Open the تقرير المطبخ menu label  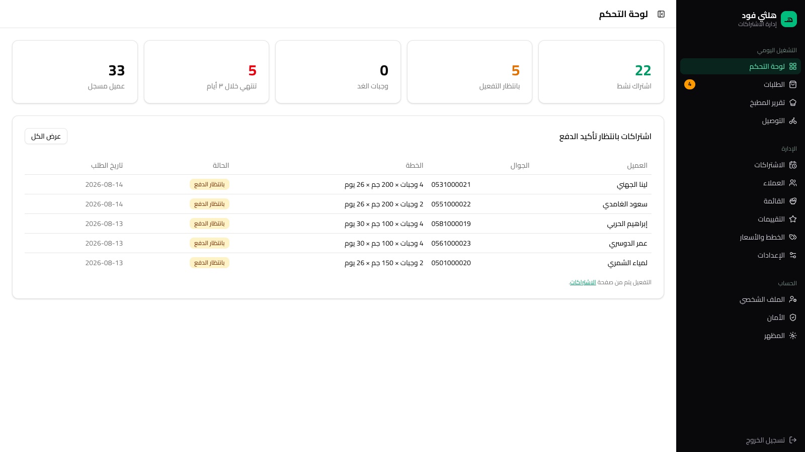coord(767,102)
